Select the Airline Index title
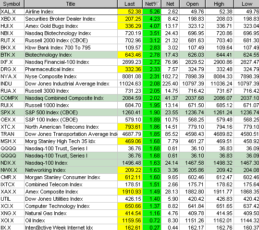 coord(39,12)
